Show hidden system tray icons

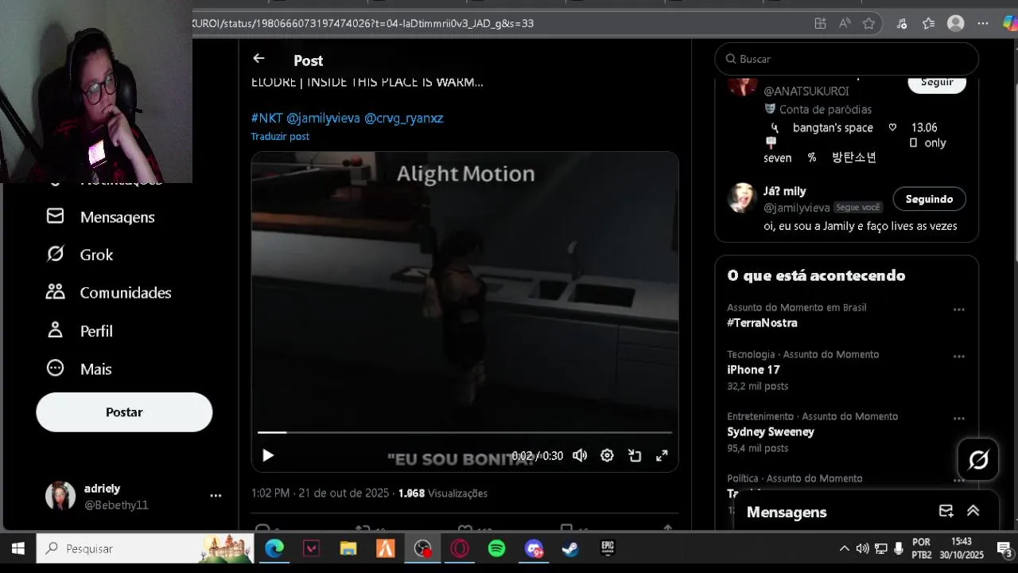[x=844, y=548]
